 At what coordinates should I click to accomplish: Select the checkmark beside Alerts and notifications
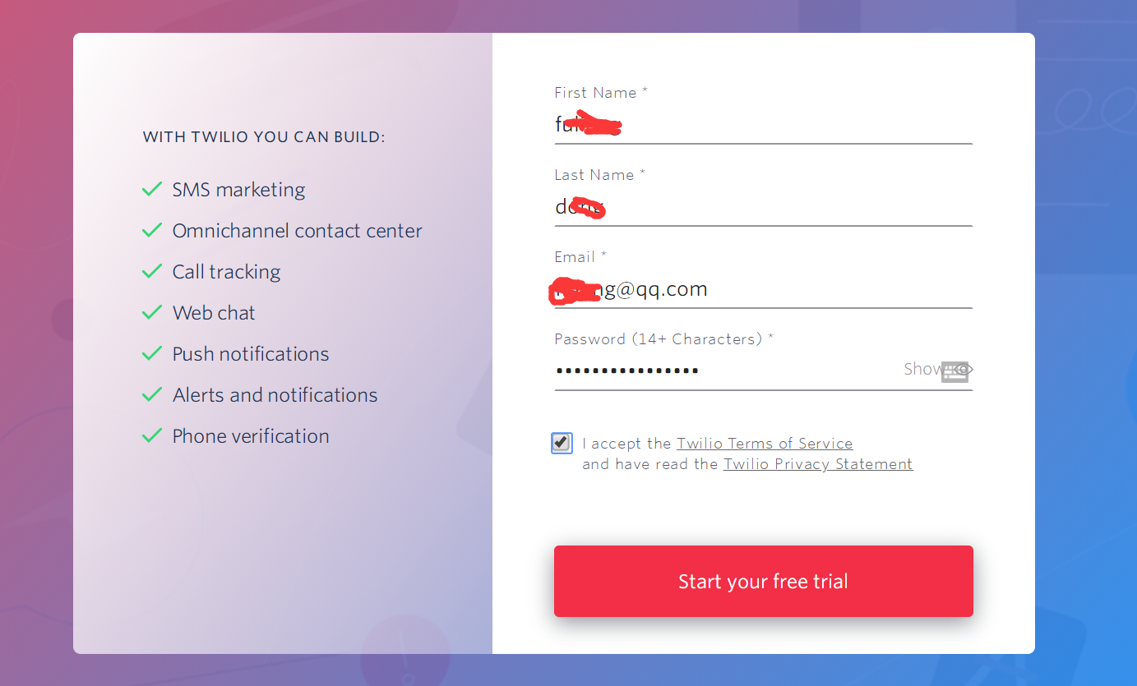click(x=152, y=395)
